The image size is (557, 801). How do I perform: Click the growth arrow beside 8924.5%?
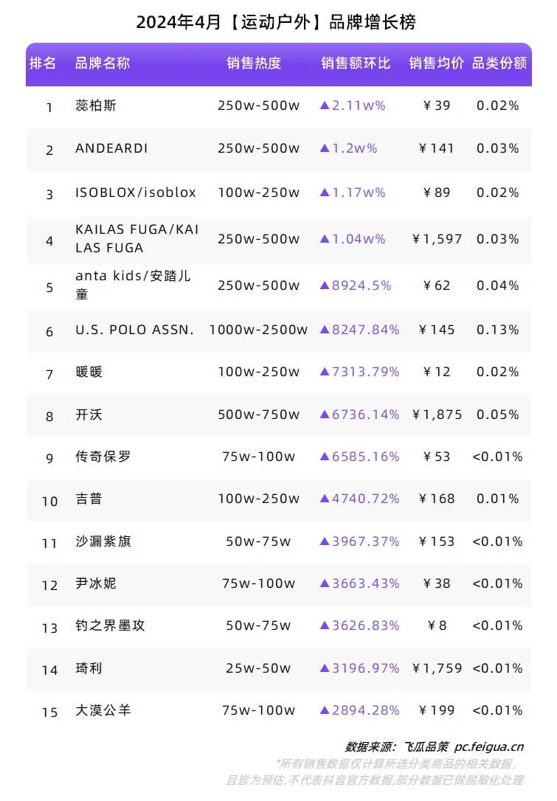click(x=325, y=285)
